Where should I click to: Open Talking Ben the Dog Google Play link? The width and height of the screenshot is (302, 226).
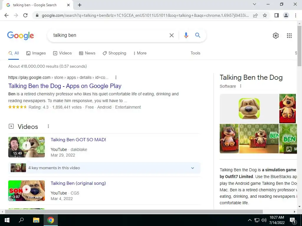point(65,86)
